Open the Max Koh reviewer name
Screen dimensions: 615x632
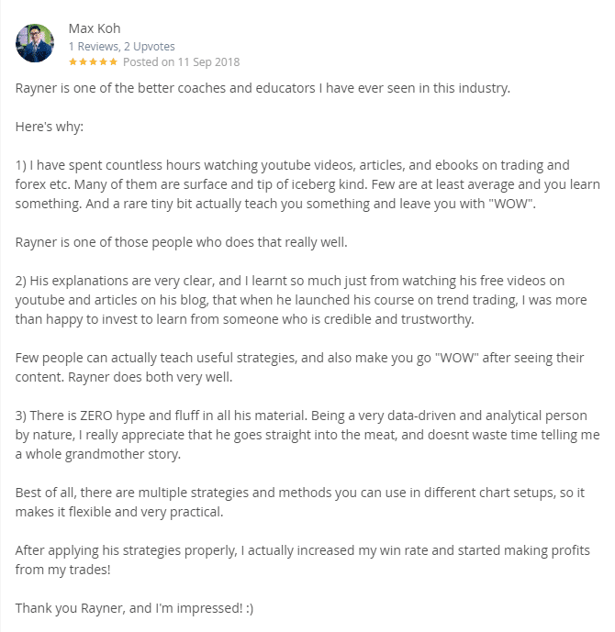point(95,28)
